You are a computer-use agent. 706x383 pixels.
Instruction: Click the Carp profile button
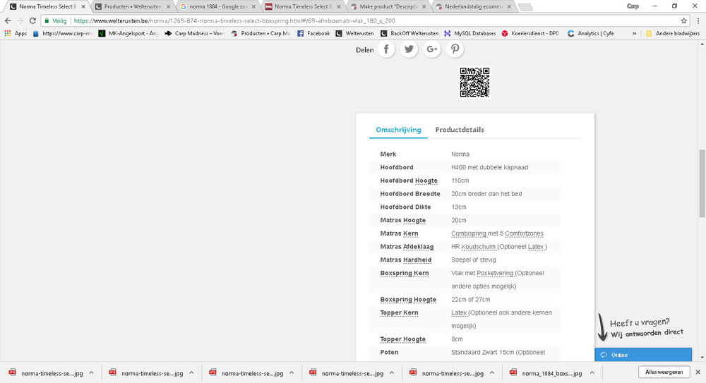[x=633, y=6]
